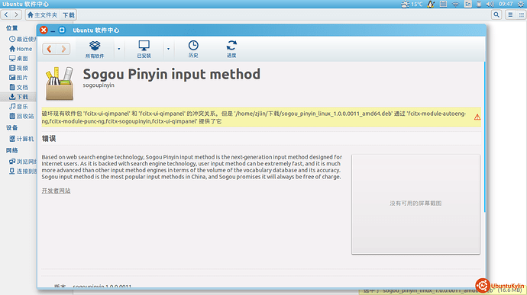Open Home in file manager sidebar
Image resolution: width=527 pixels, height=295 pixels.
coord(21,49)
